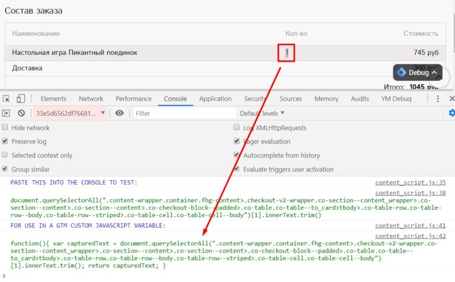Uncheck the Preserve log checkbox
This screenshot has width=455, height=282.
(5, 141)
